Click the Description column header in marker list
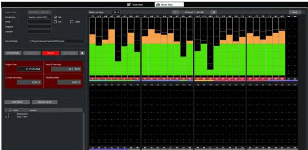 point(45,110)
